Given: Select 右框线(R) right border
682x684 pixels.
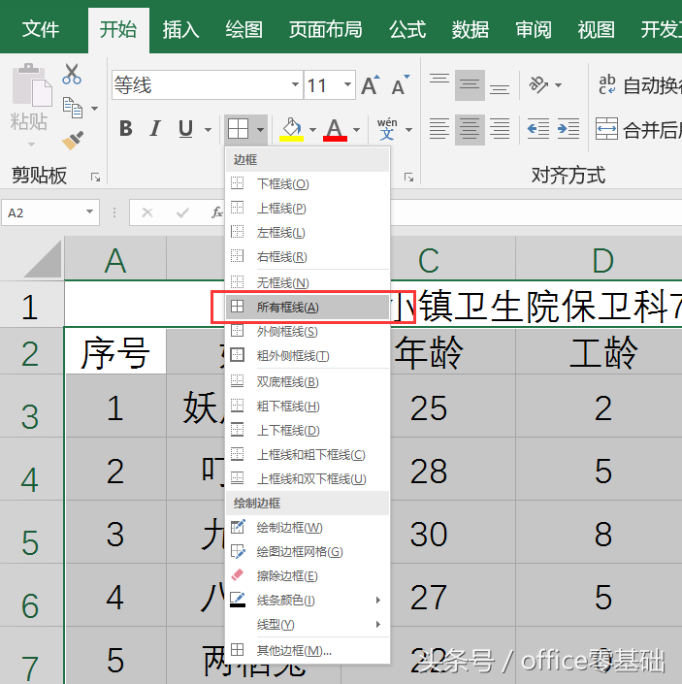Looking at the screenshot, I should tap(308, 257).
